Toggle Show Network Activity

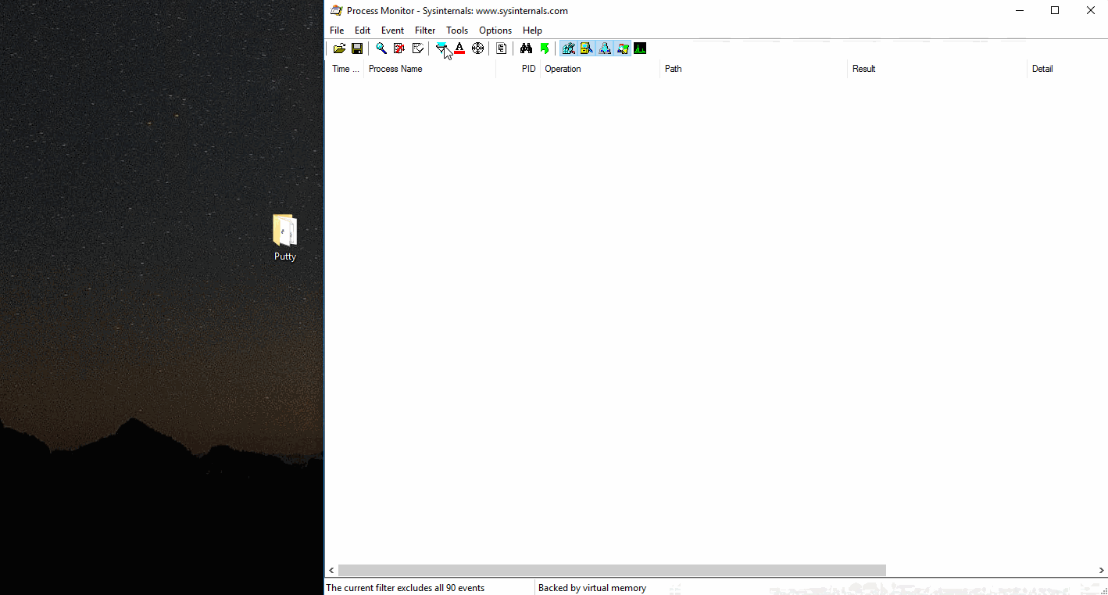coord(605,48)
